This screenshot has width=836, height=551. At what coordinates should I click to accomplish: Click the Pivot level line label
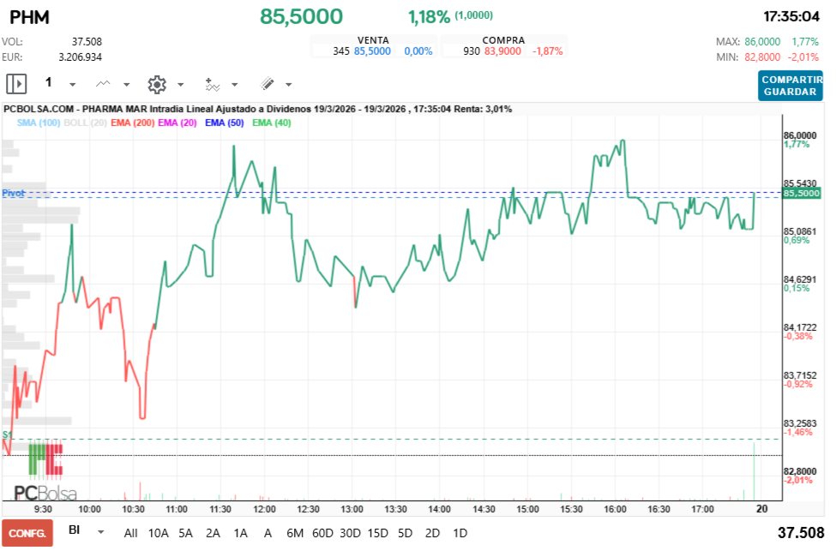tap(12, 193)
